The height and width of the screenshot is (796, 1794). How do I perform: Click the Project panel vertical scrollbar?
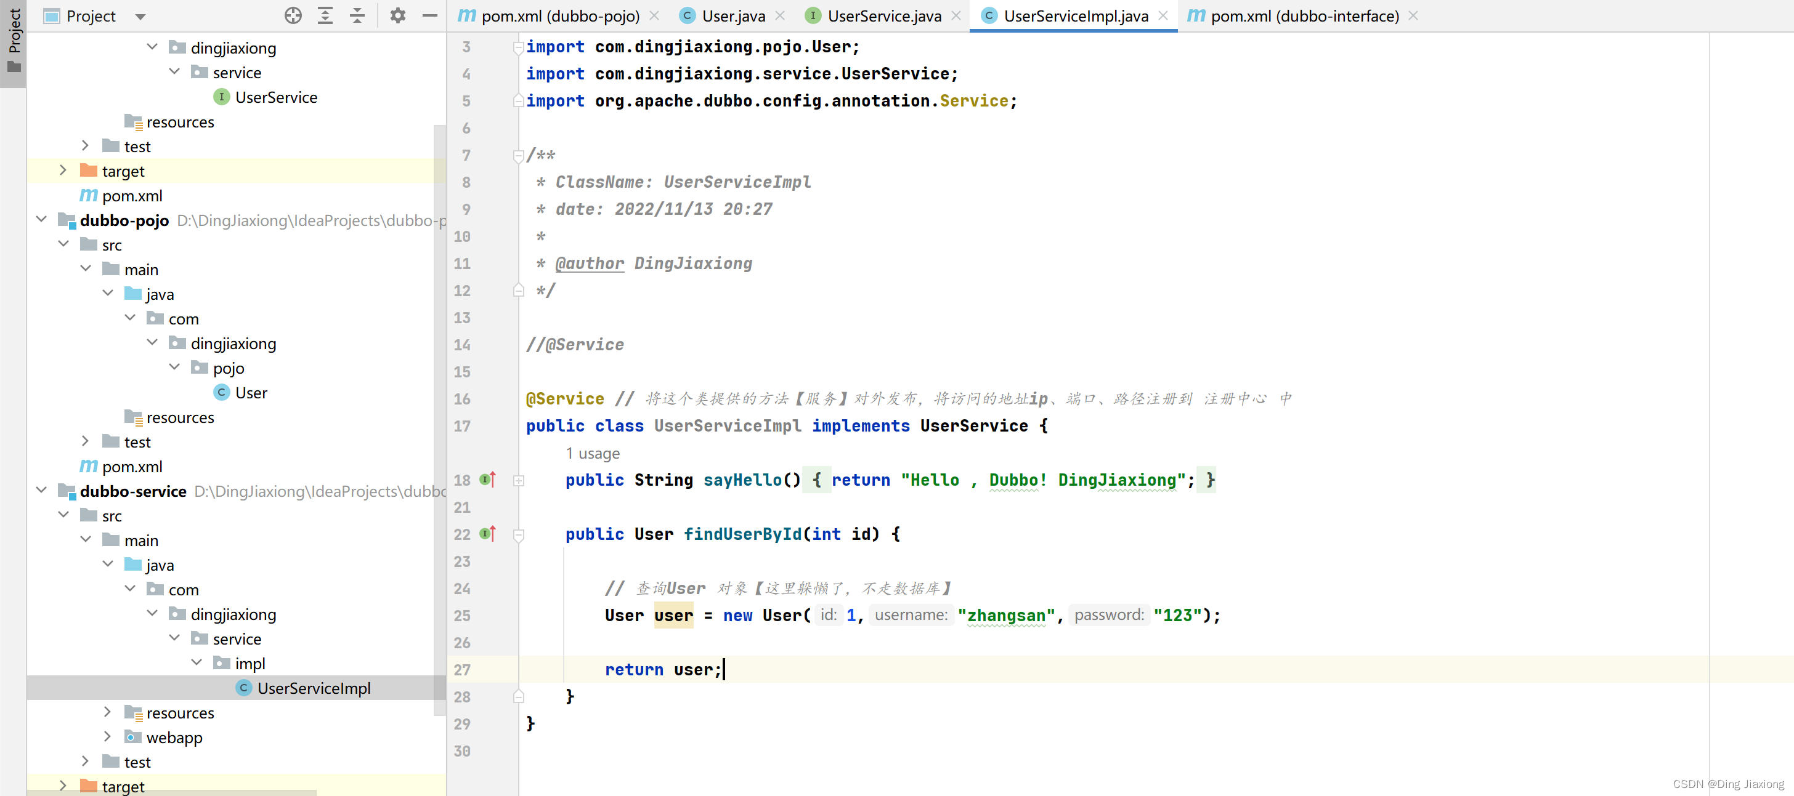[x=439, y=420]
